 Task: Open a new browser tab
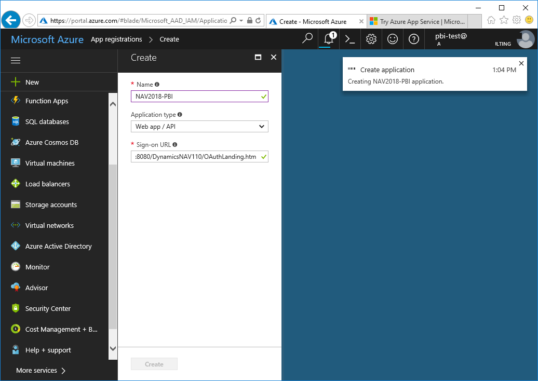point(475,22)
